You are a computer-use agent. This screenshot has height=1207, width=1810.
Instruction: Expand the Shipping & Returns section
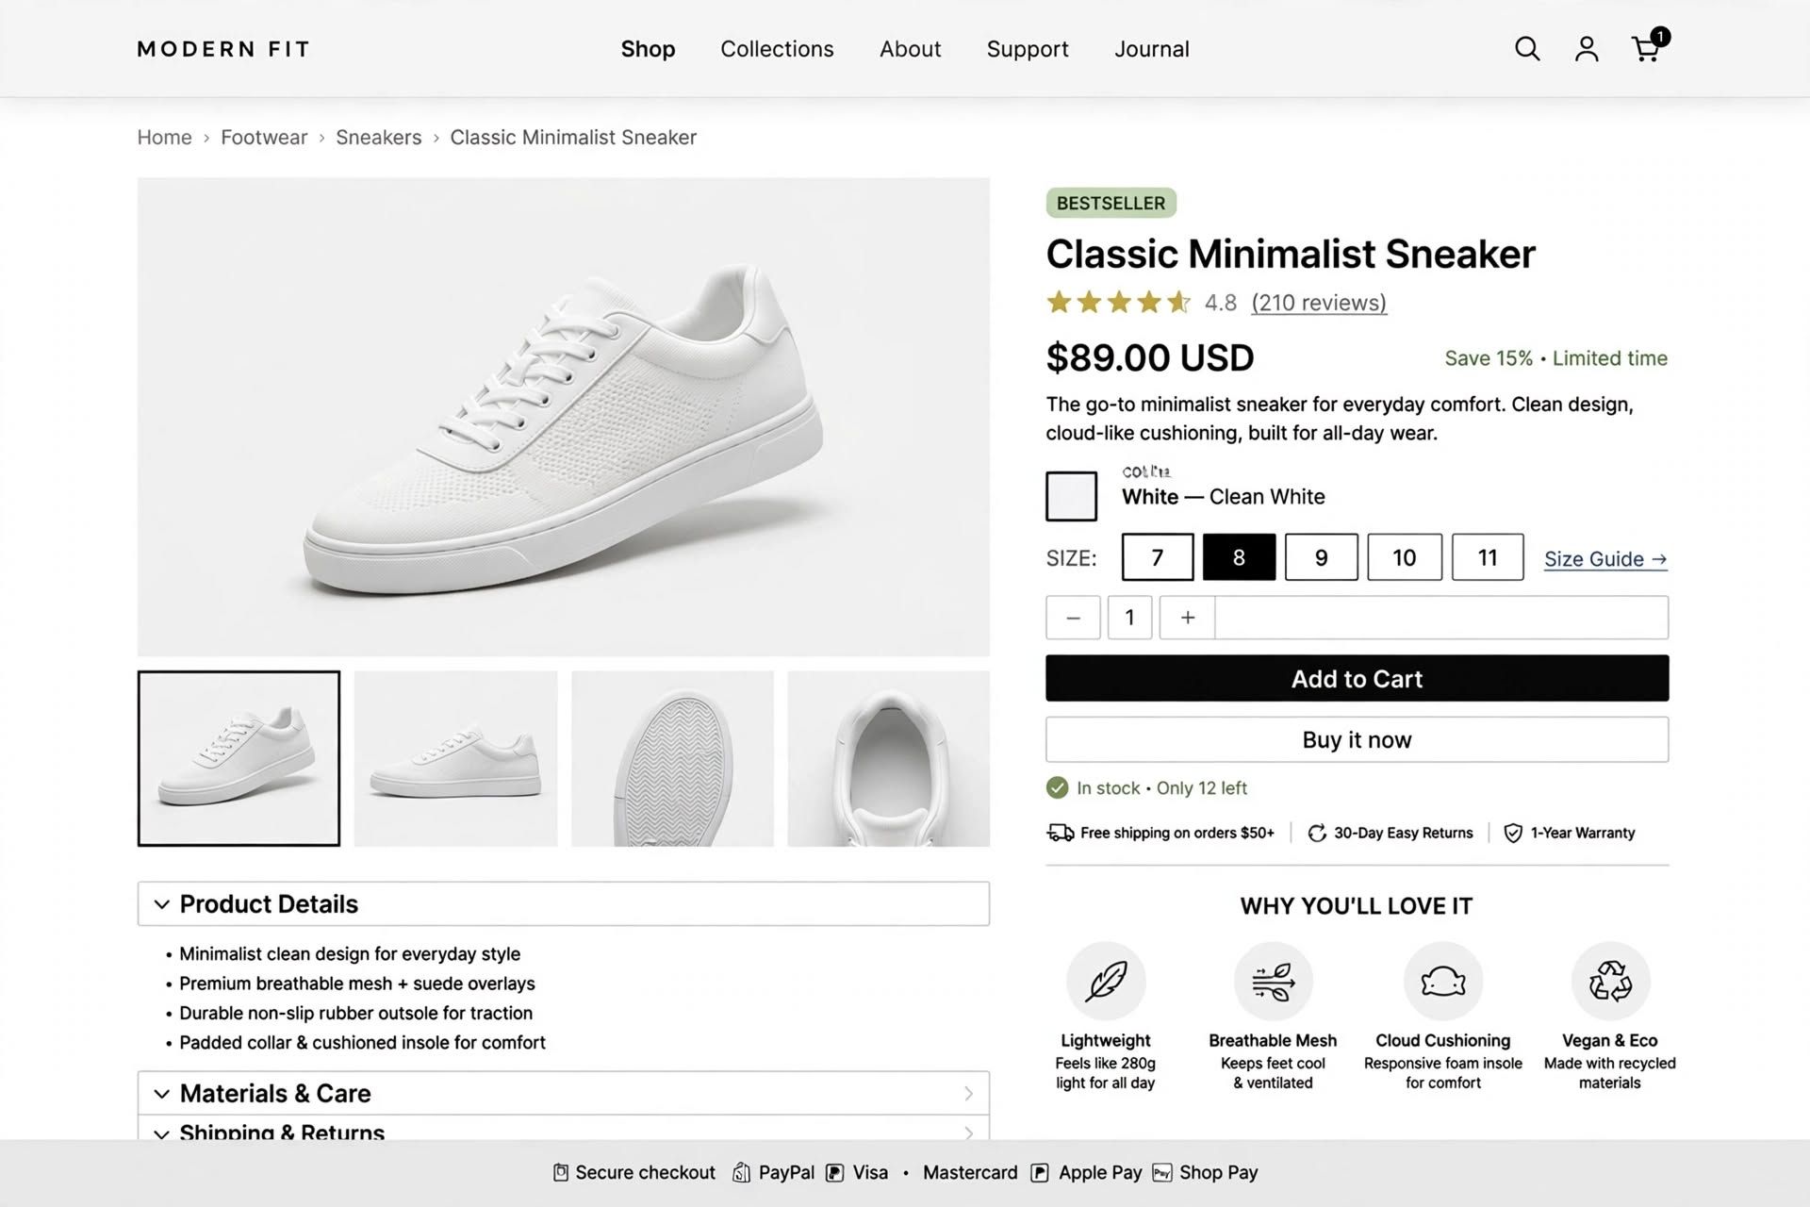(x=564, y=1129)
